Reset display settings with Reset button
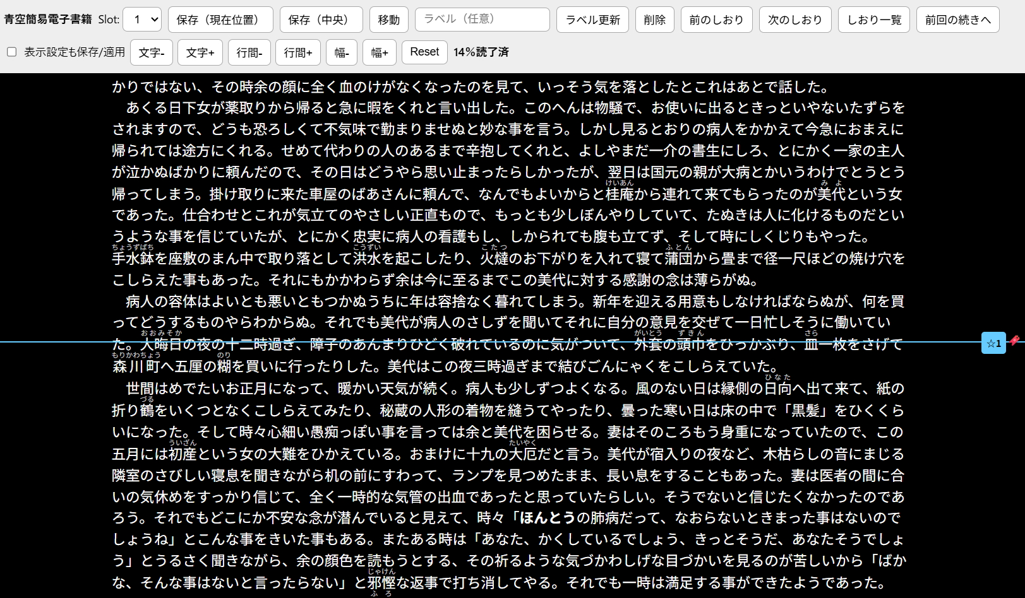Screen dimensions: 1025x598 [x=424, y=52]
